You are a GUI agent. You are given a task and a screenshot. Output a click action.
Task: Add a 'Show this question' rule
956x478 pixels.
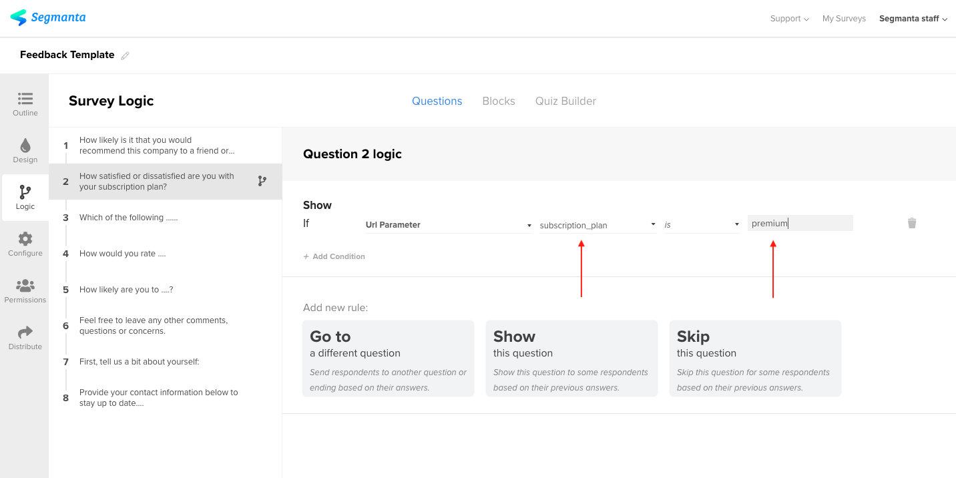pyautogui.click(x=571, y=358)
